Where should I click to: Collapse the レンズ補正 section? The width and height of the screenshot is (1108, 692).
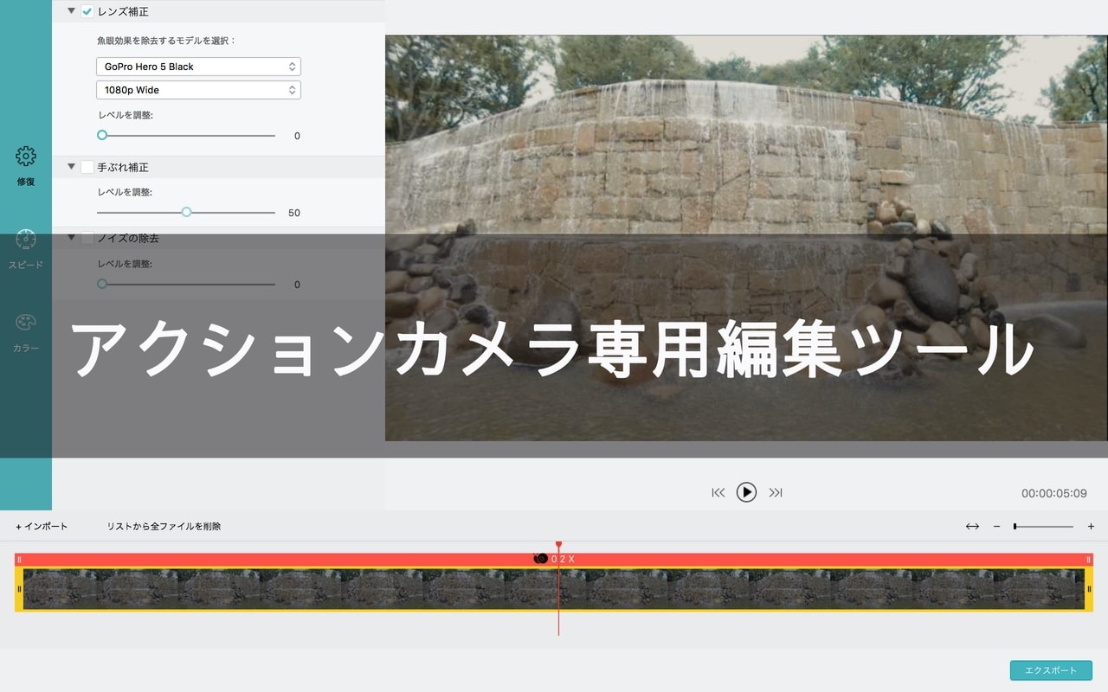click(x=72, y=11)
